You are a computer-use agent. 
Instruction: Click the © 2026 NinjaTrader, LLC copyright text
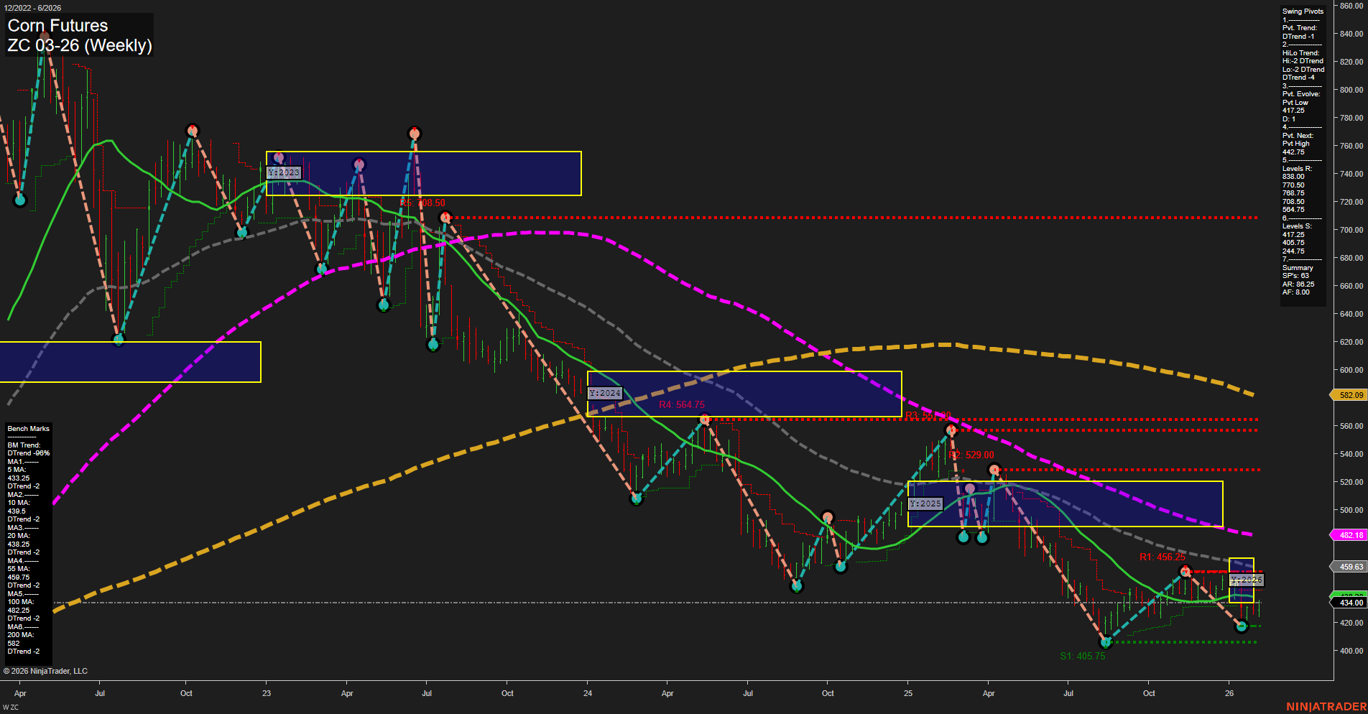[x=45, y=670]
